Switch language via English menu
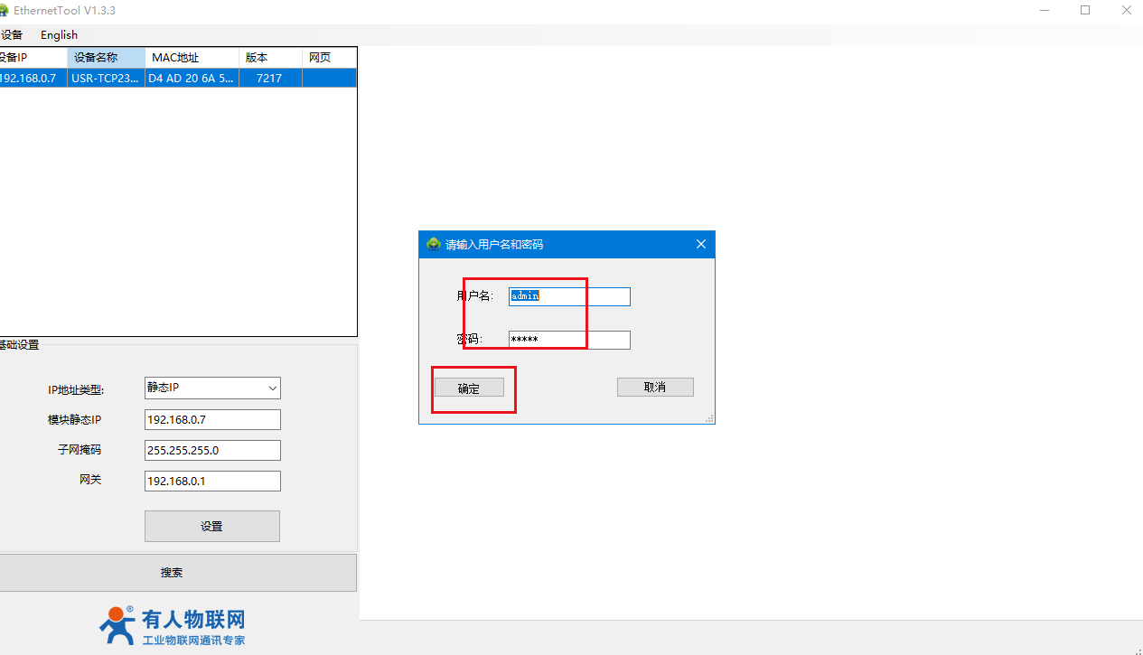The image size is (1143, 655). coord(59,35)
